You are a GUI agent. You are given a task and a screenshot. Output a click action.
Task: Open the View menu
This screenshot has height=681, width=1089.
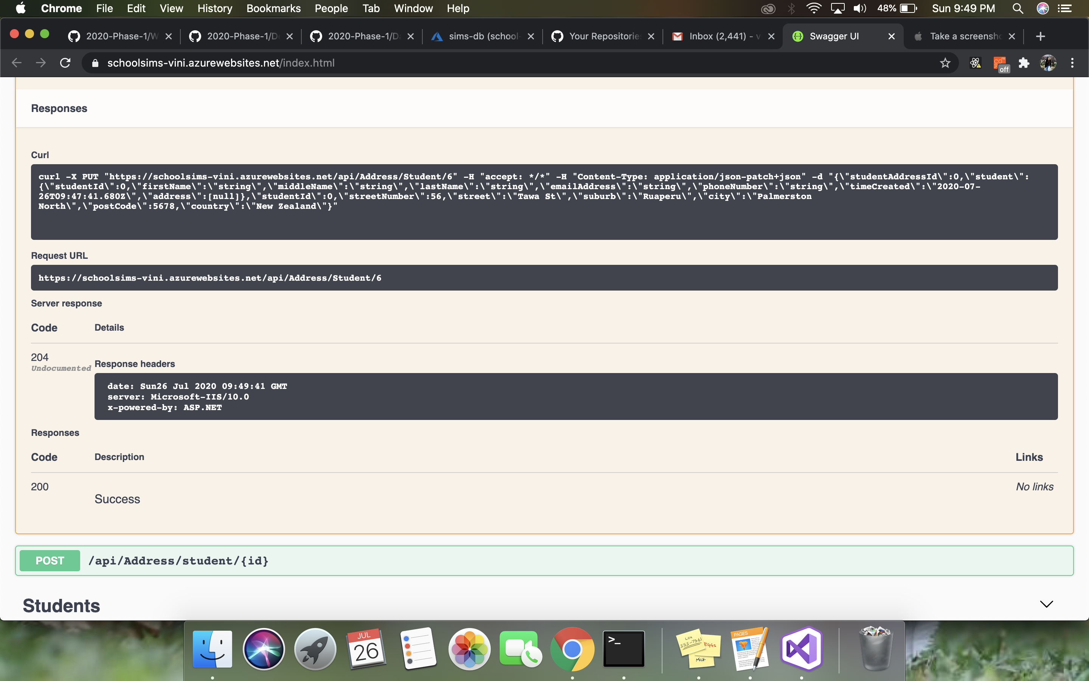[x=171, y=9]
